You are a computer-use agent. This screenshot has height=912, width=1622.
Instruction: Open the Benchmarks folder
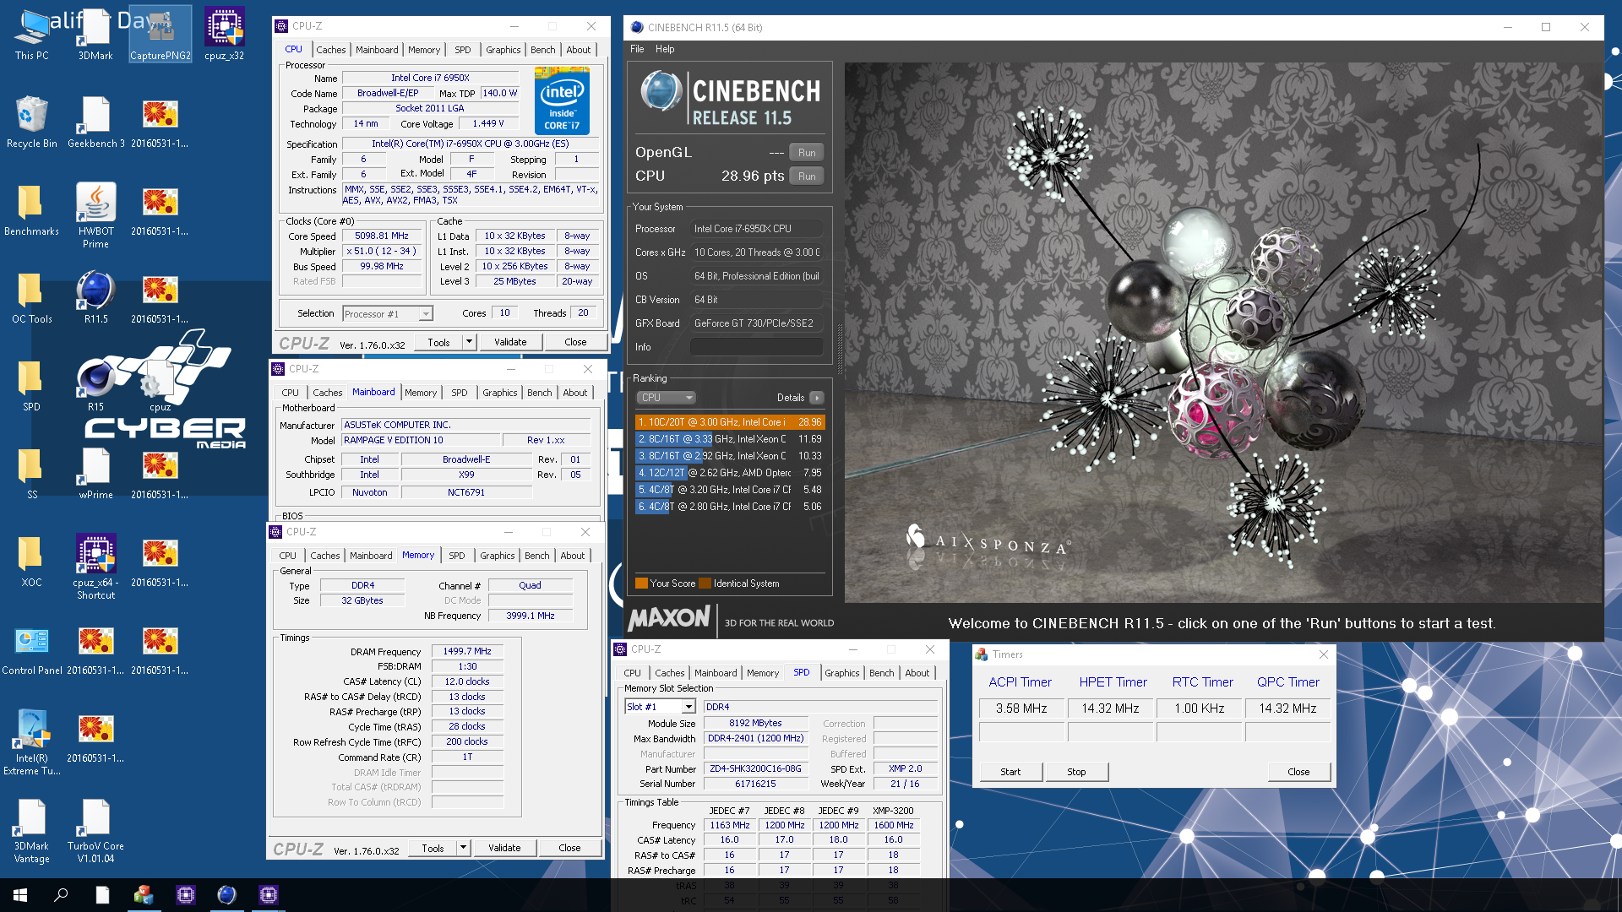32,209
